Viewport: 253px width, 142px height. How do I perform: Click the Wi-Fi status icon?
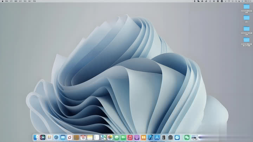pos(229,1)
